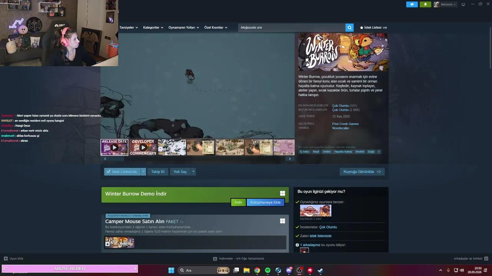The height and width of the screenshot is (276, 492).
Task: Open the Noodlecake publisher link
Action: pyautogui.click(x=341, y=128)
